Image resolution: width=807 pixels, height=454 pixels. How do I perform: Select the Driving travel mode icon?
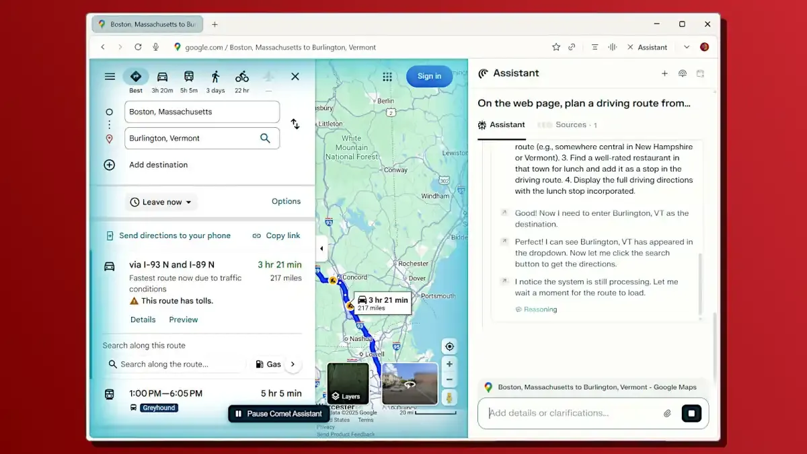pos(162,77)
